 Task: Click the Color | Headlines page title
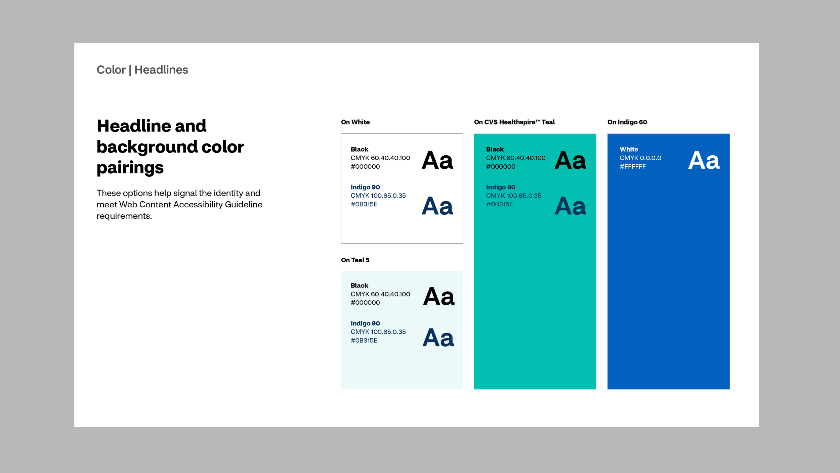pyautogui.click(x=142, y=70)
